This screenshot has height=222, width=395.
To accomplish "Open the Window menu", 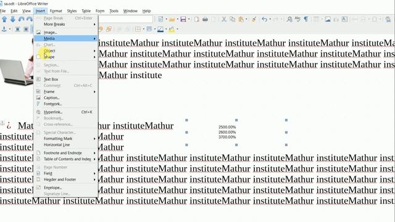I will click(130, 11).
